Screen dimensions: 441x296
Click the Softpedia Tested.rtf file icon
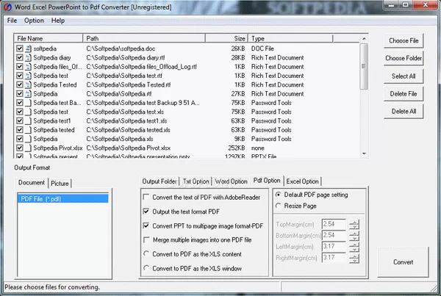[28, 84]
